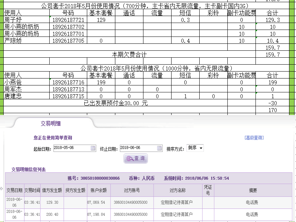Viewport: 296px width, 222px height.
Task: Select phone number cell 18926187721
Action: [x=68, y=20]
